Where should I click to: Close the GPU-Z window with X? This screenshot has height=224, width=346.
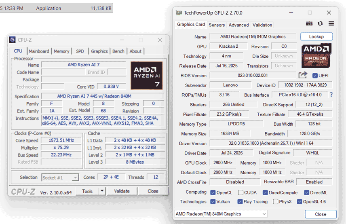click(329, 13)
